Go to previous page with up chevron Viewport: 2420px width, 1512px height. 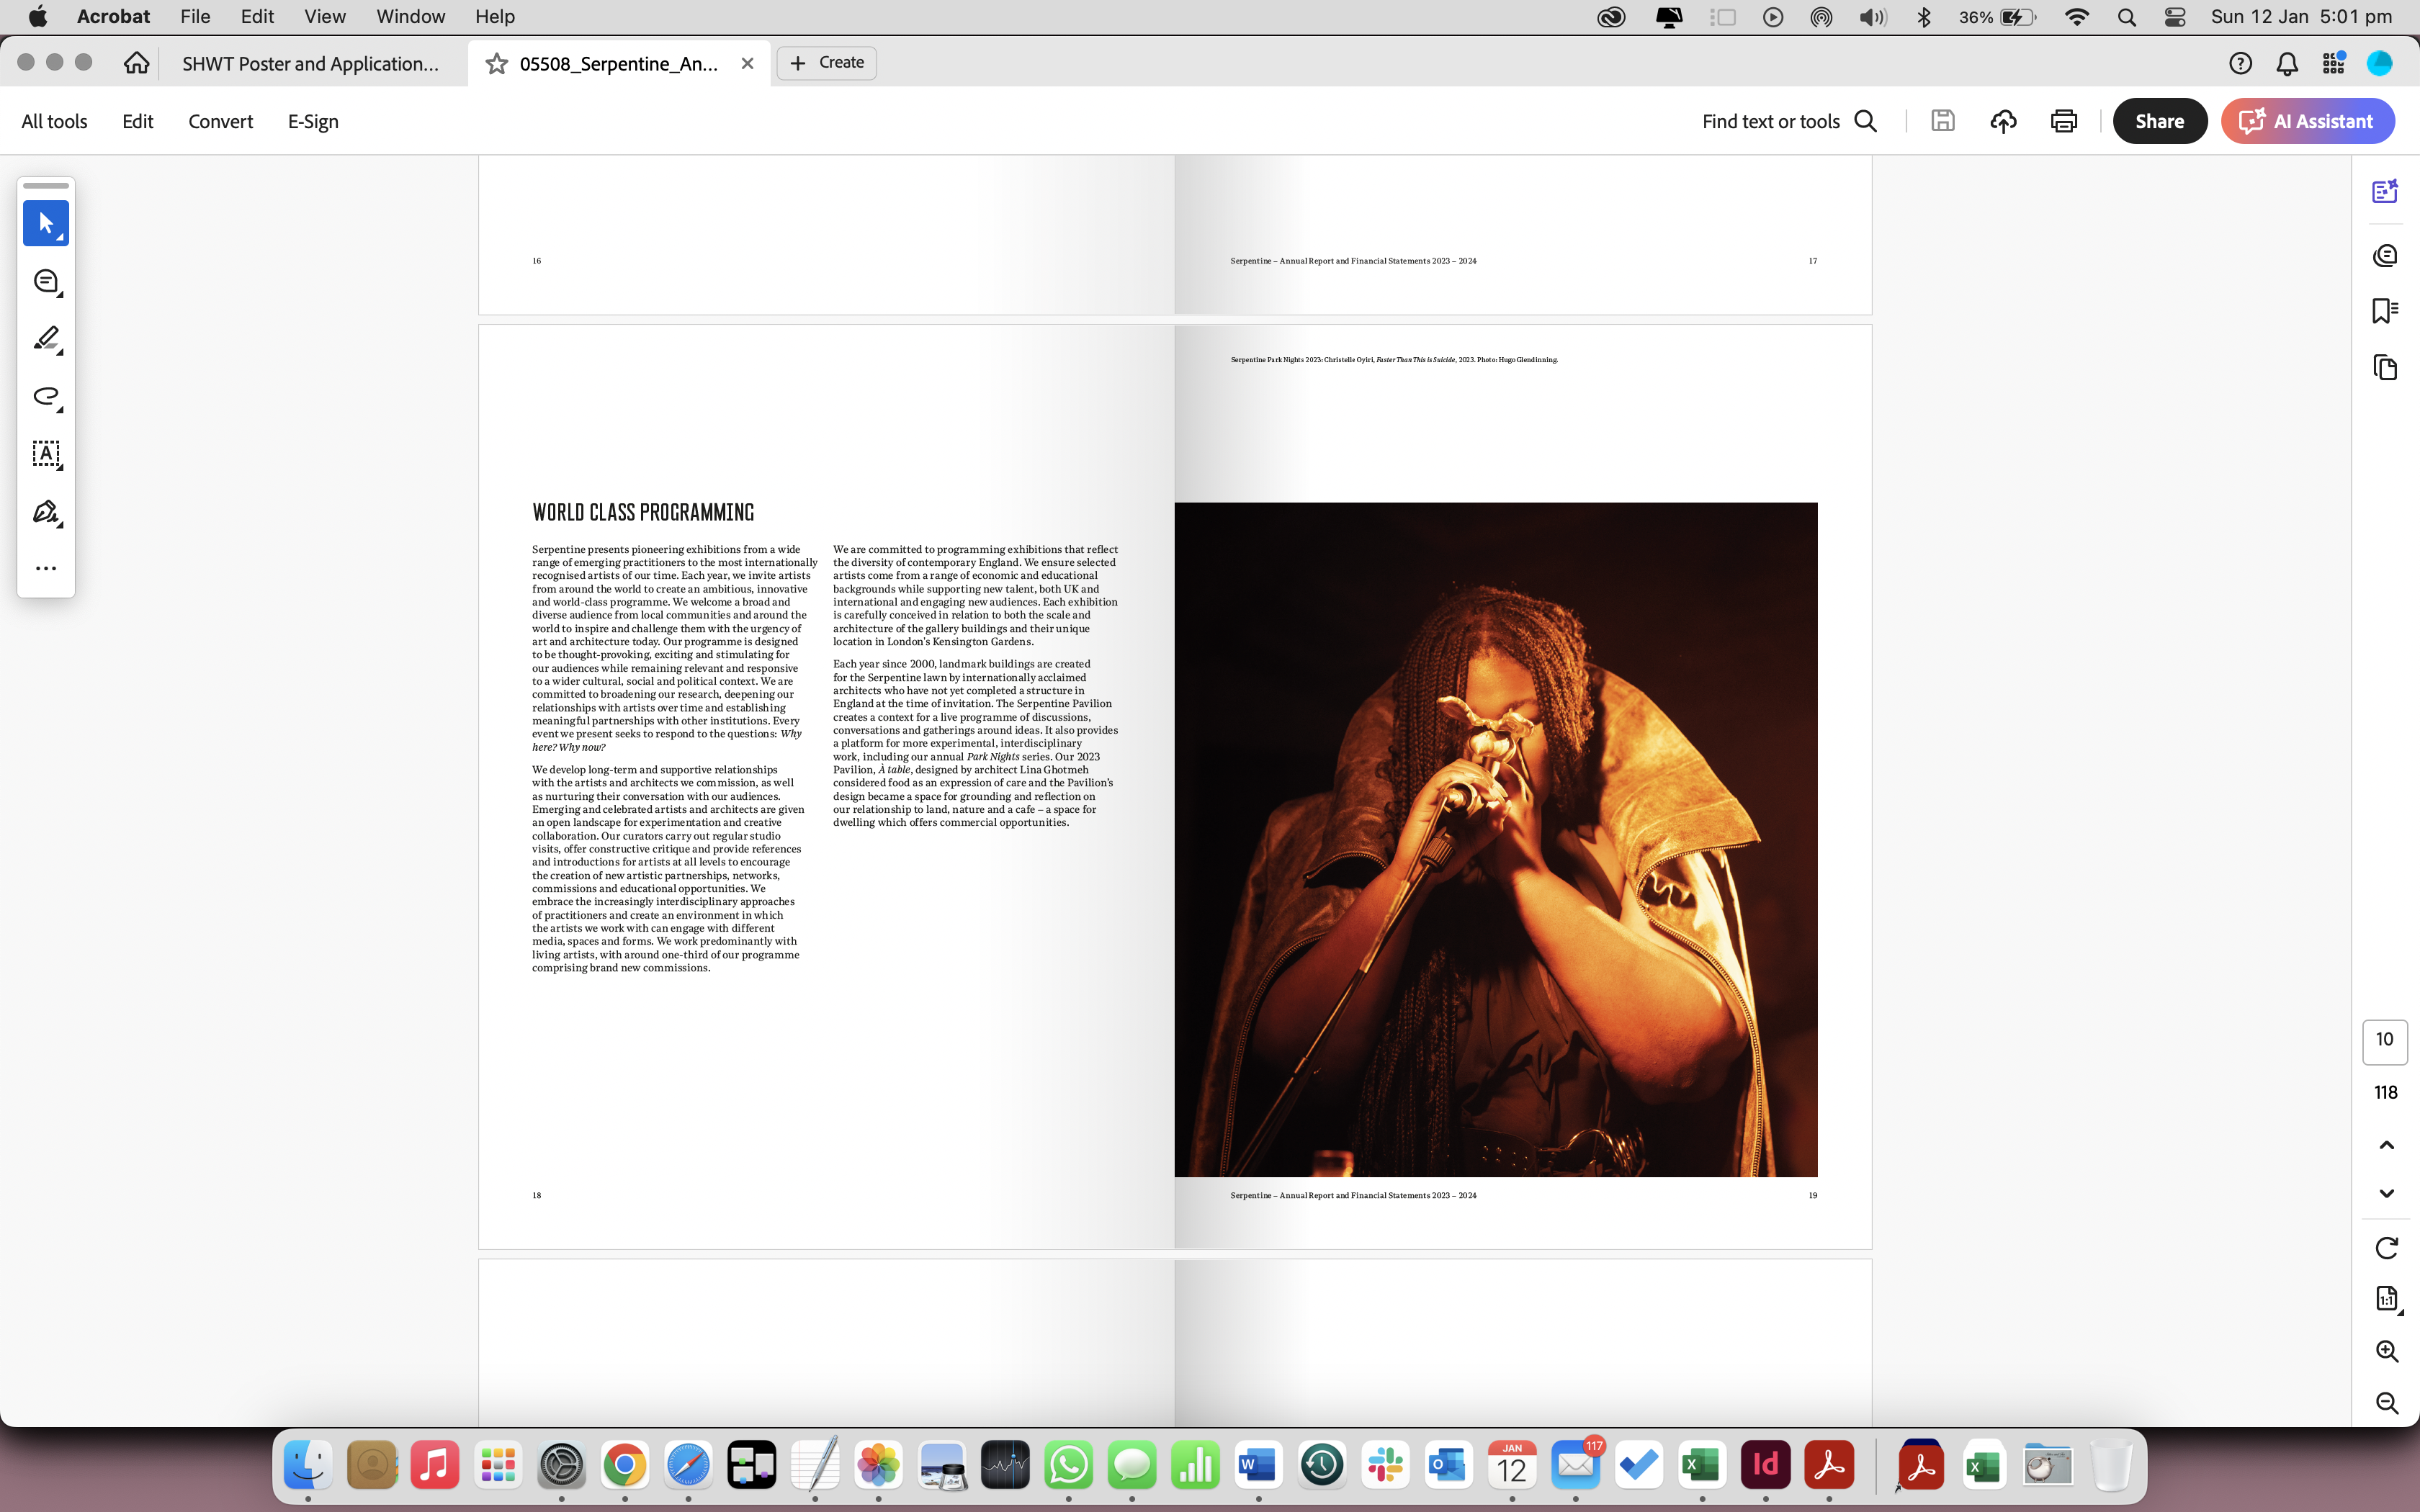click(2386, 1145)
